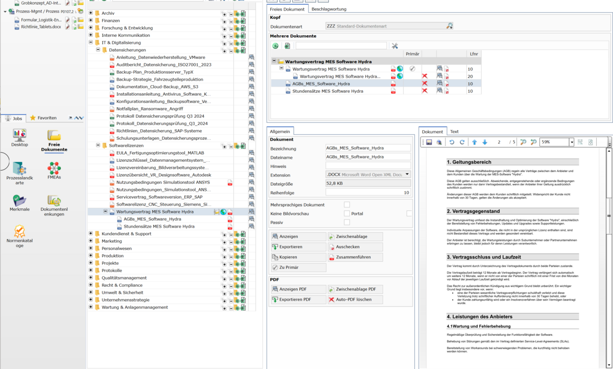The image size is (613, 369).
Task: Open the Favoriten tab
Action: pyautogui.click(x=43, y=118)
